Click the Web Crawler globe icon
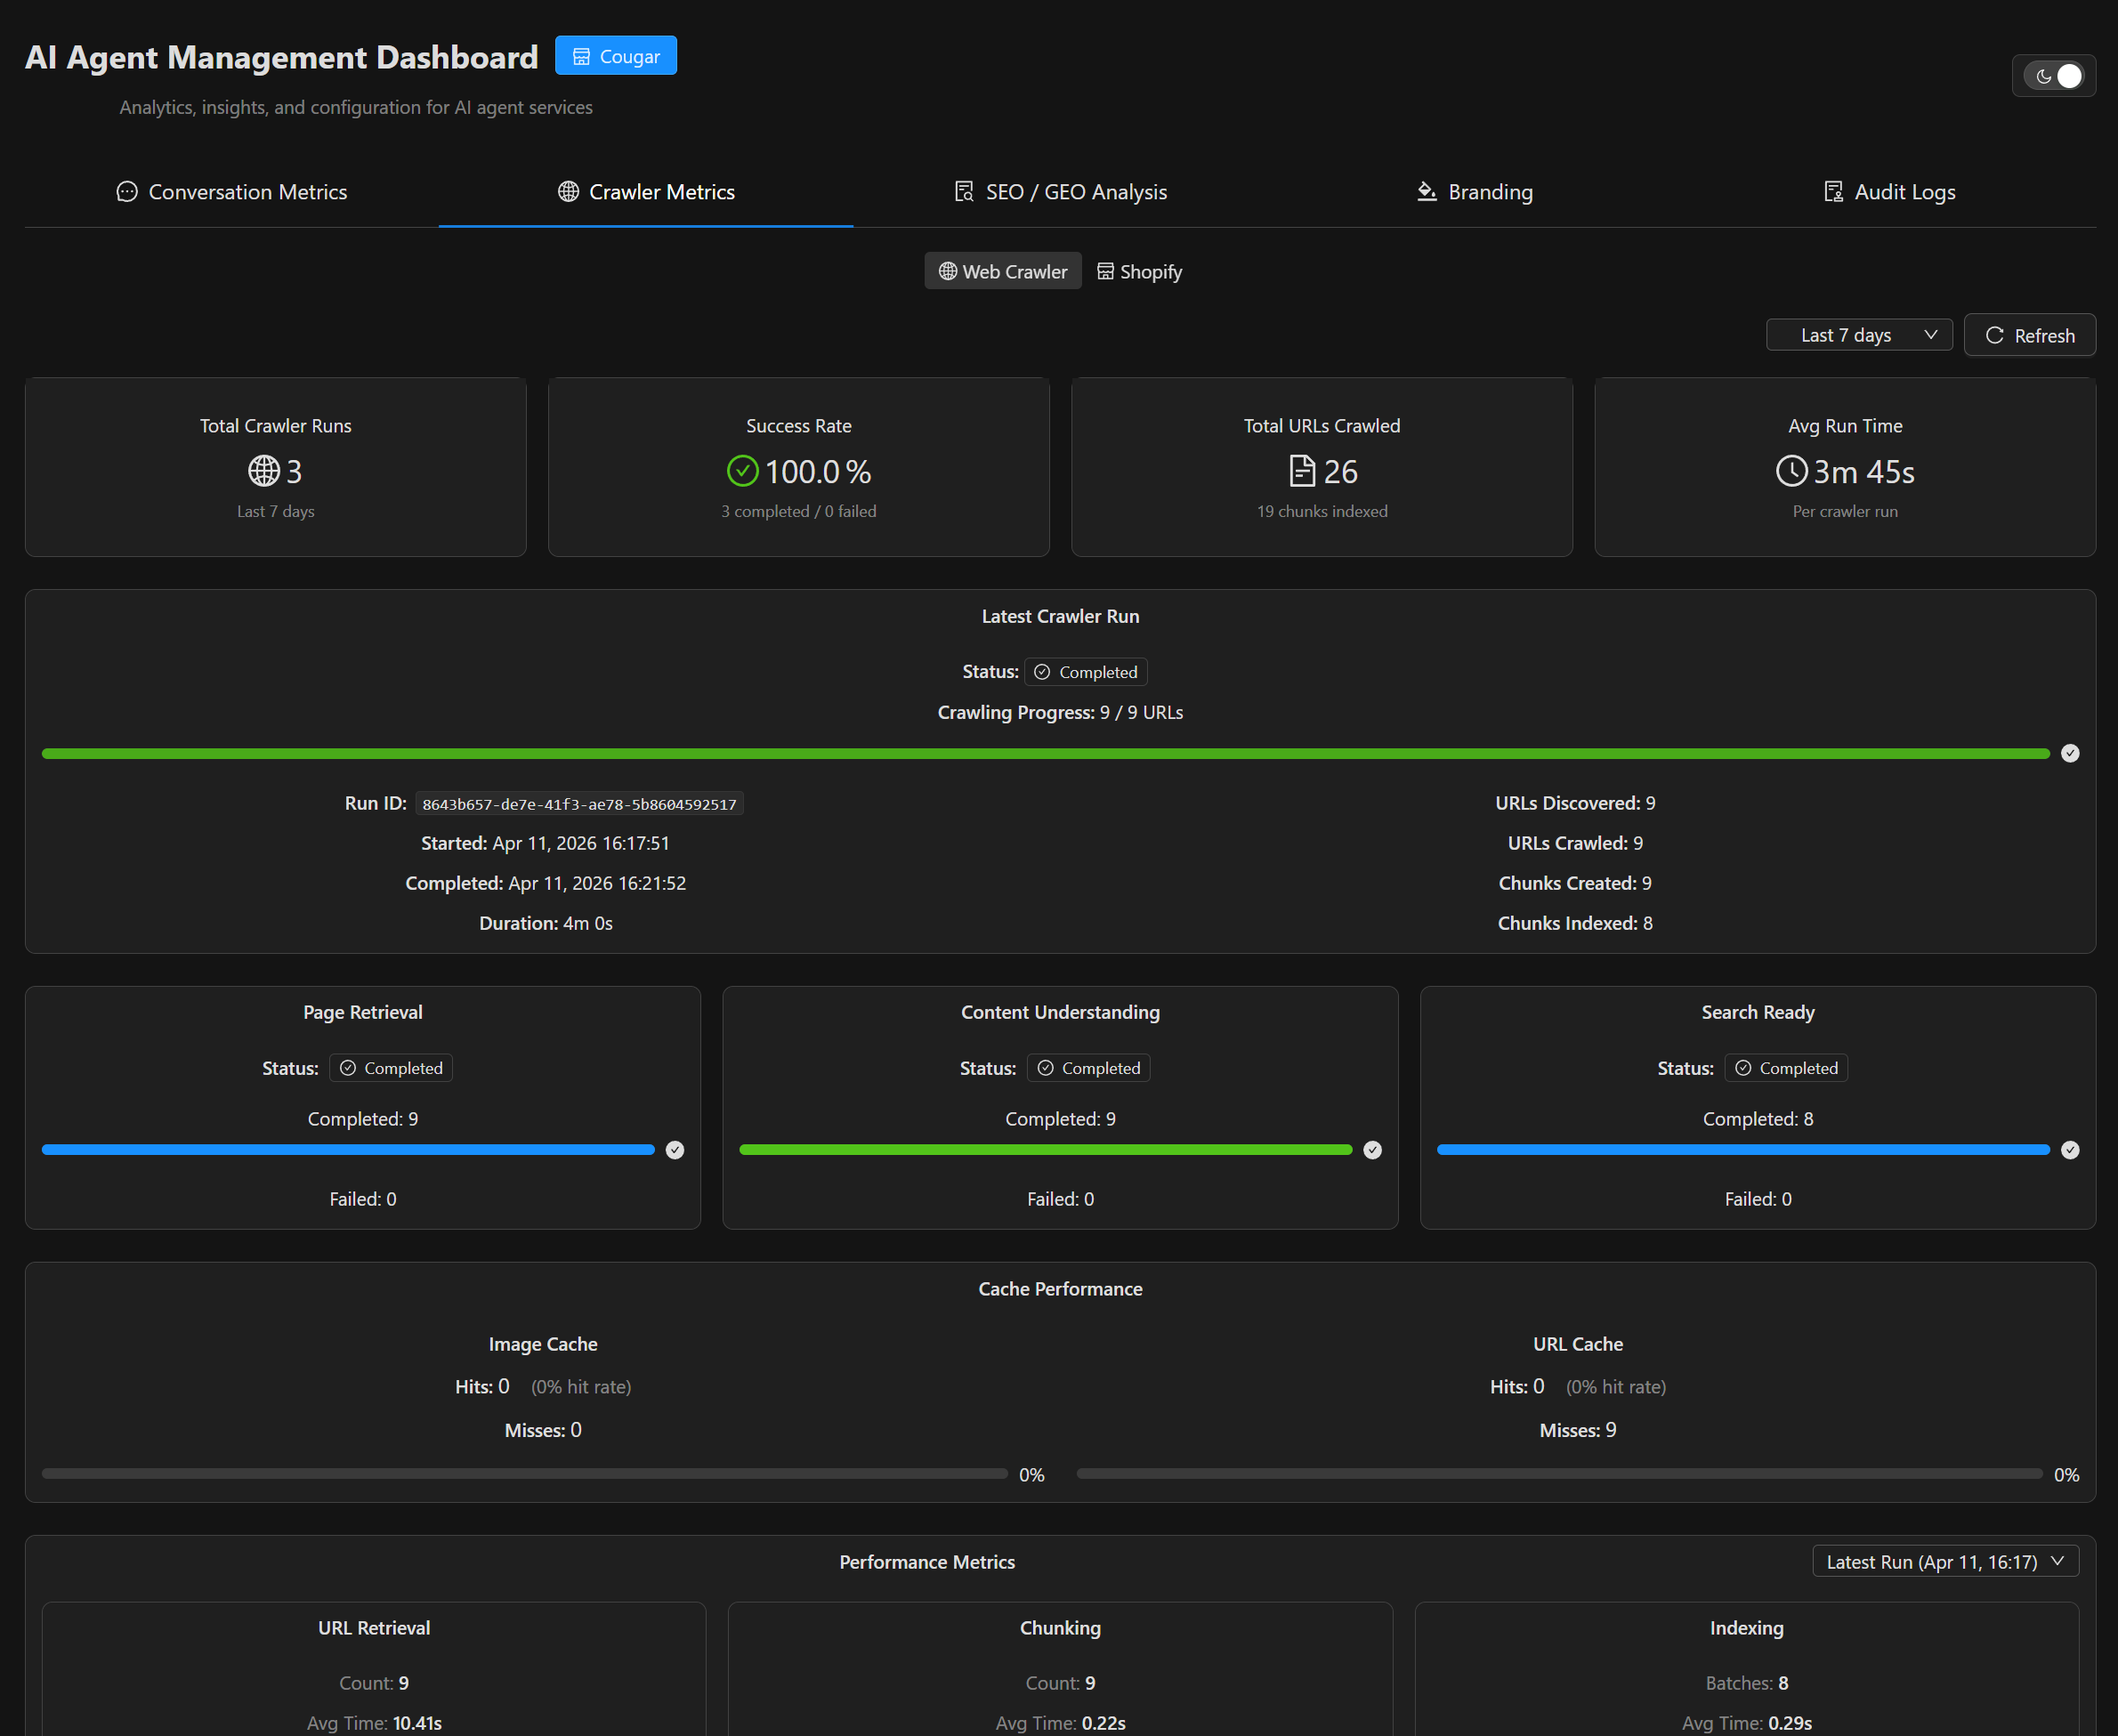2118x1736 pixels. tap(948, 271)
